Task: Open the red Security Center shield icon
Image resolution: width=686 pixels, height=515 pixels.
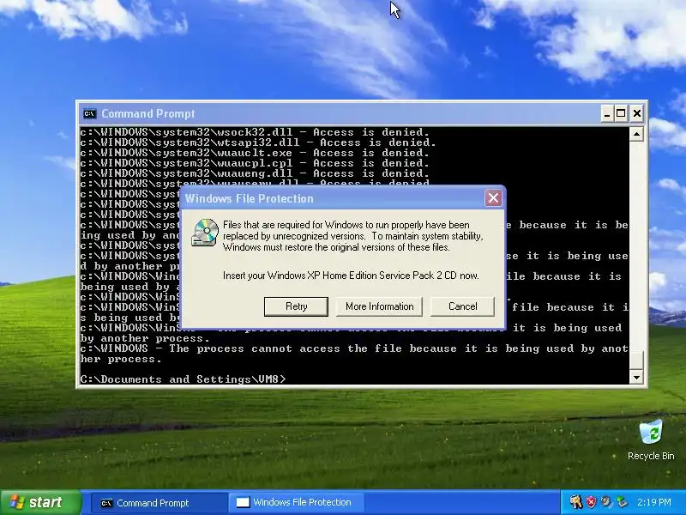Action: 591,502
